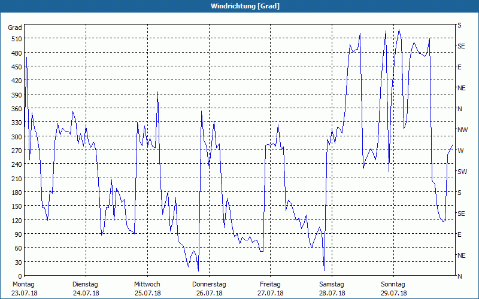Select the date 24.07.18

(86, 294)
